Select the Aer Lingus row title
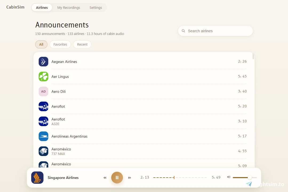This screenshot has width=288, height=192. (x=60, y=77)
